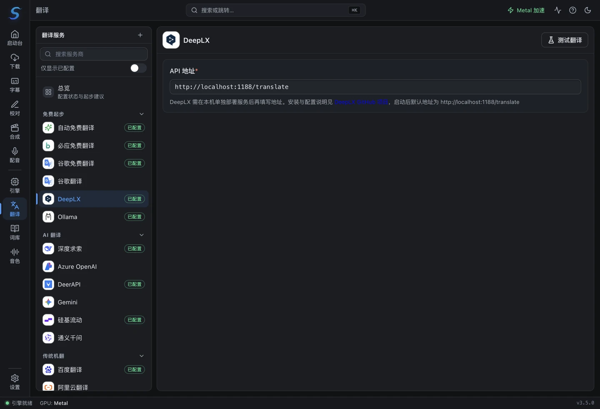The height and width of the screenshot is (409, 600).
Task: Click the v3.5.0 version label
Action: click(x=585, y=403)
